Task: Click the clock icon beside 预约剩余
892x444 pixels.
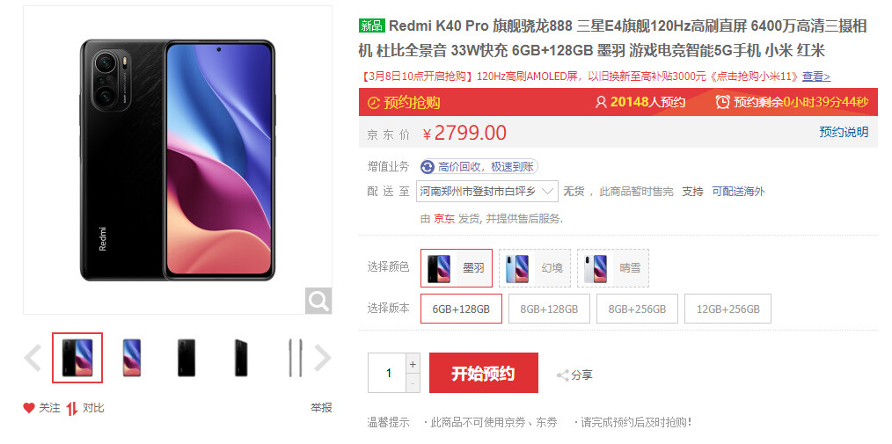Action: [x=722, y=102]
